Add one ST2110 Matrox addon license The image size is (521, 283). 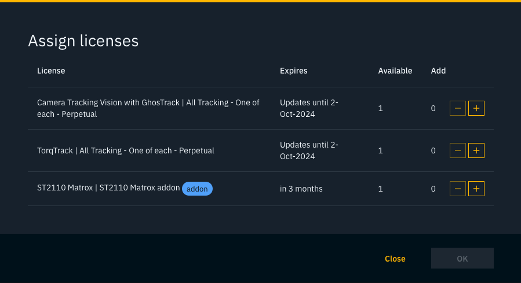[x=476, y=189]
